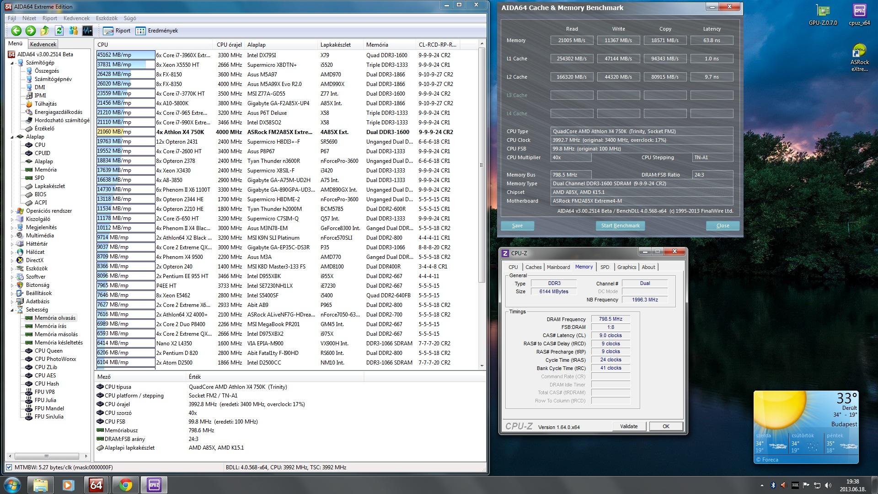Switch to AIDA64 taskbar icon
The image size is (878, 494).
click(x=96, y=485)
